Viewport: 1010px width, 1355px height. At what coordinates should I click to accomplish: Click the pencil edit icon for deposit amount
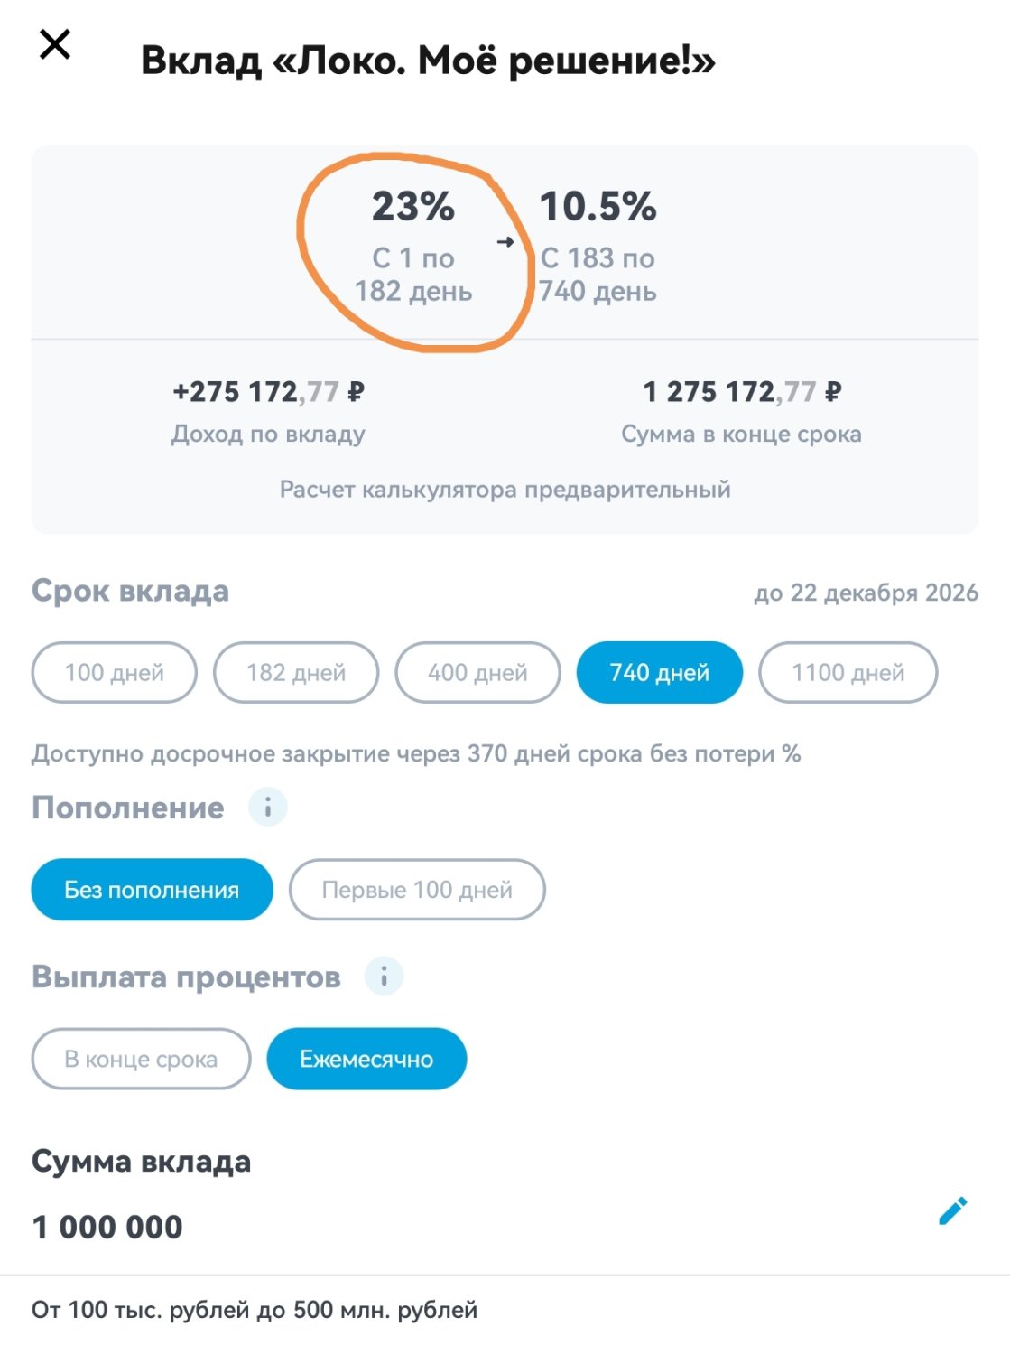[x=952, y=1210]
